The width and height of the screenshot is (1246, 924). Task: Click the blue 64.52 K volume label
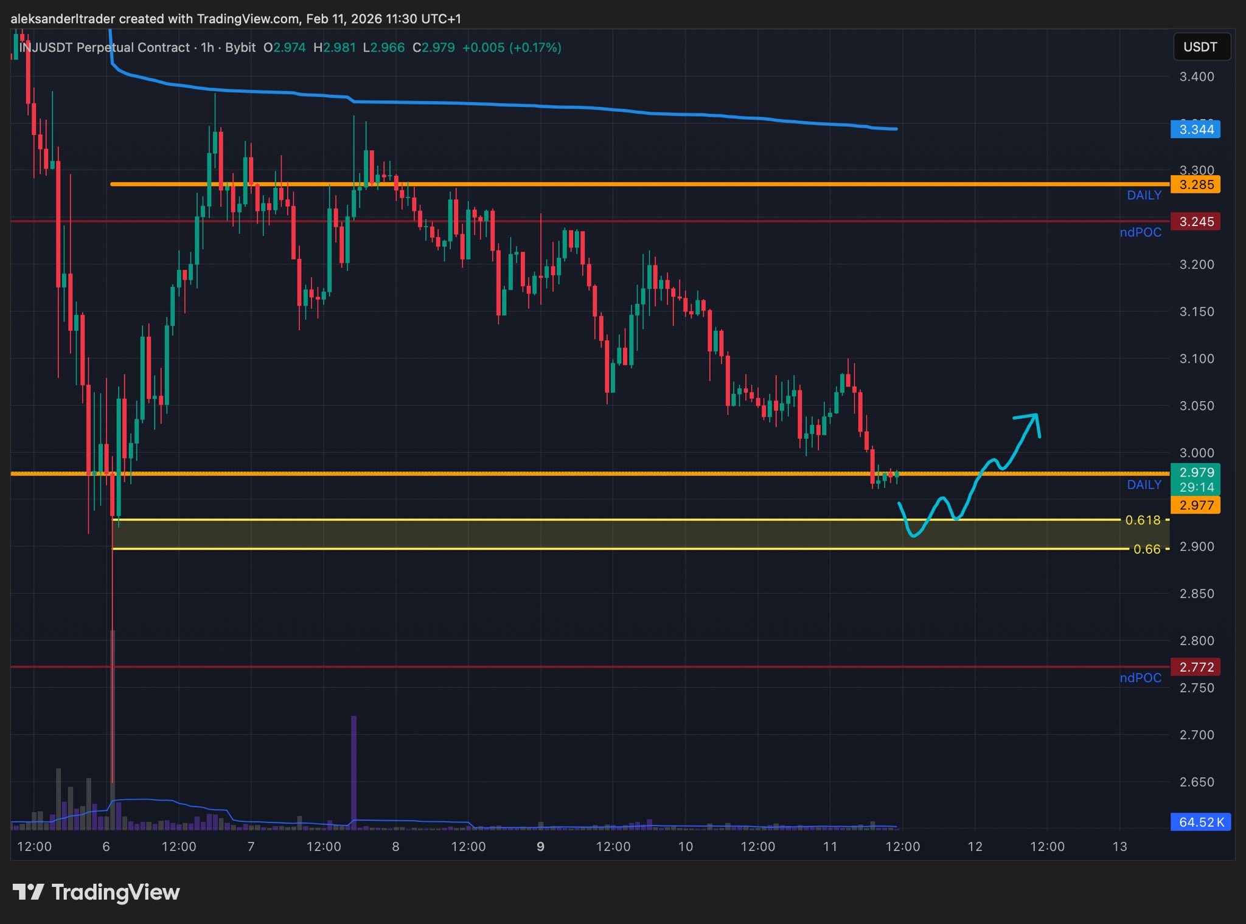pyautogui.click(x=1200, y=822)
